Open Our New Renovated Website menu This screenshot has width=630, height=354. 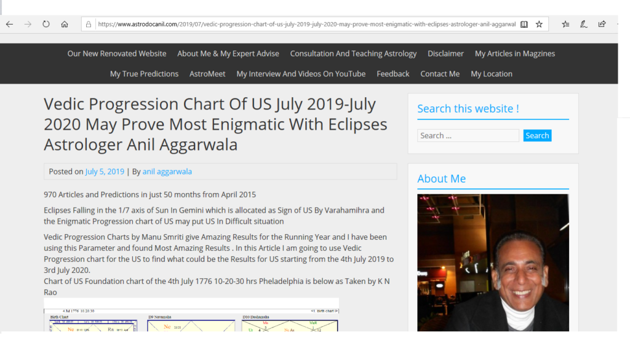[x=116, y=54]
